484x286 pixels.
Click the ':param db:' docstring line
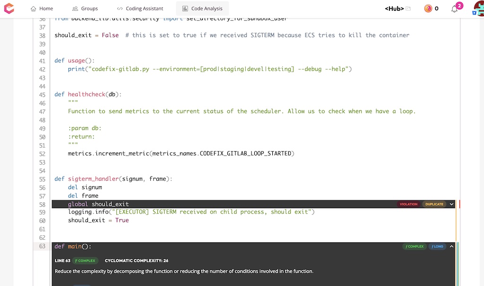(x=85, y=128)
